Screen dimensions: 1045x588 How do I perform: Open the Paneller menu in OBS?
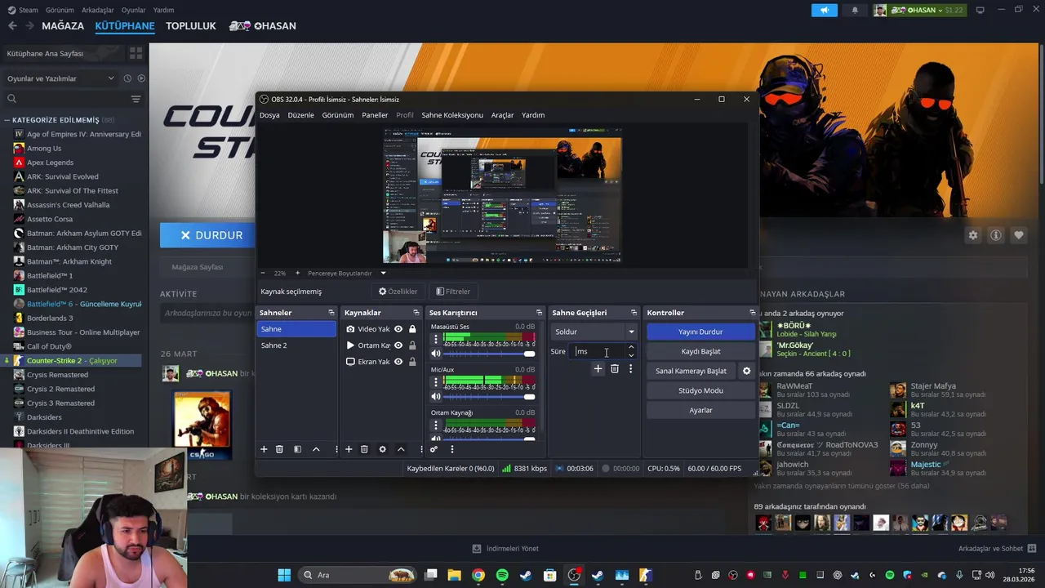click(375, 115)
